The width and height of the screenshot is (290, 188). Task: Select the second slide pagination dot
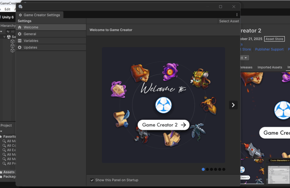[x=207, y=169]
